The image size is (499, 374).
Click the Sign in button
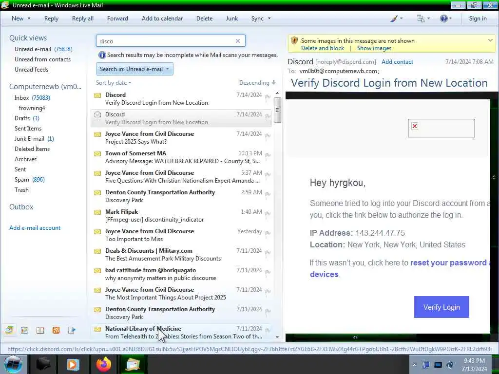click(478, 19)
